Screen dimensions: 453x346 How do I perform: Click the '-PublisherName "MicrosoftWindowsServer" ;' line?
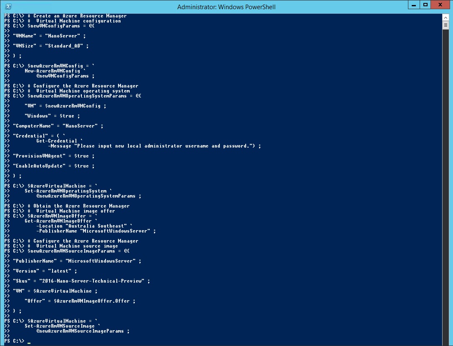click(x=96, y=231)
